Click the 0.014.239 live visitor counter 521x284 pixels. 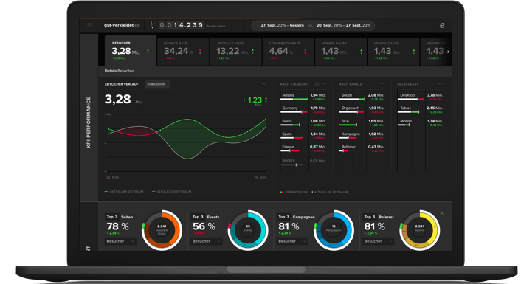pos(181,25)
